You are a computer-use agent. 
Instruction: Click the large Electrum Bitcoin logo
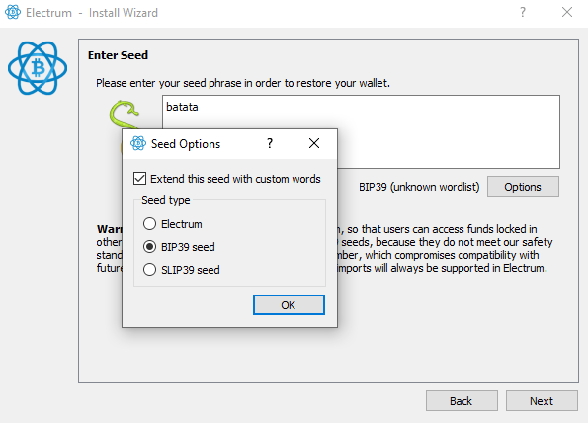(38, 68)
